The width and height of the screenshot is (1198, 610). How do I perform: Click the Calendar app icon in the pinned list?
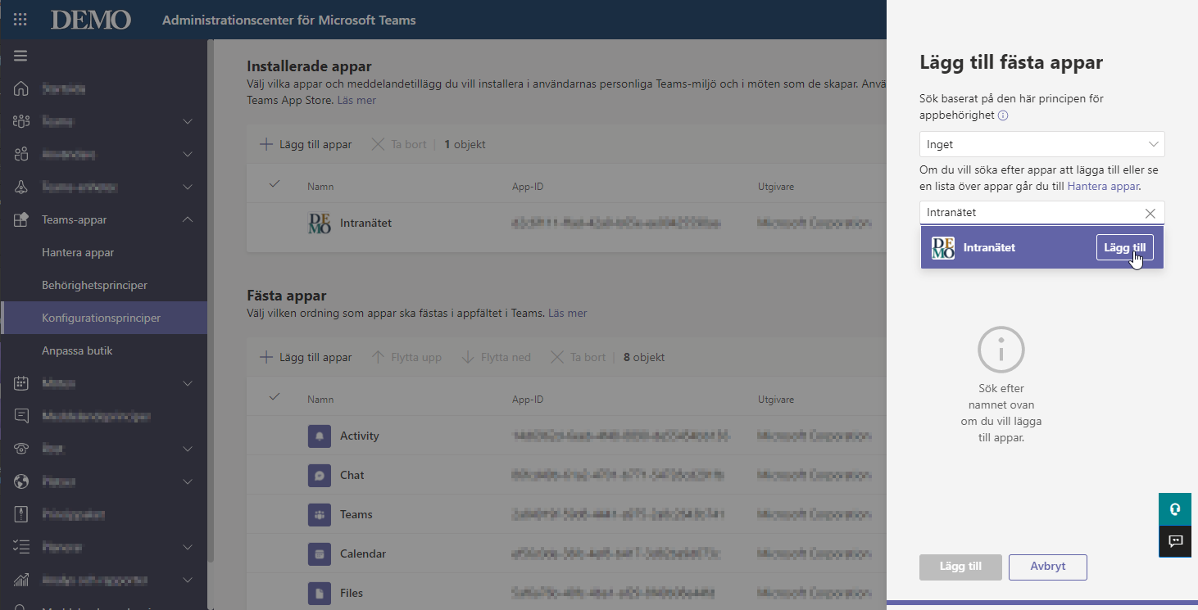point(319,554)
